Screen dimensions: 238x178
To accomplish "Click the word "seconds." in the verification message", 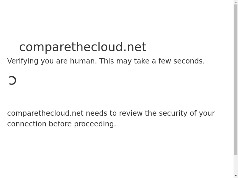I will [189, 61].
